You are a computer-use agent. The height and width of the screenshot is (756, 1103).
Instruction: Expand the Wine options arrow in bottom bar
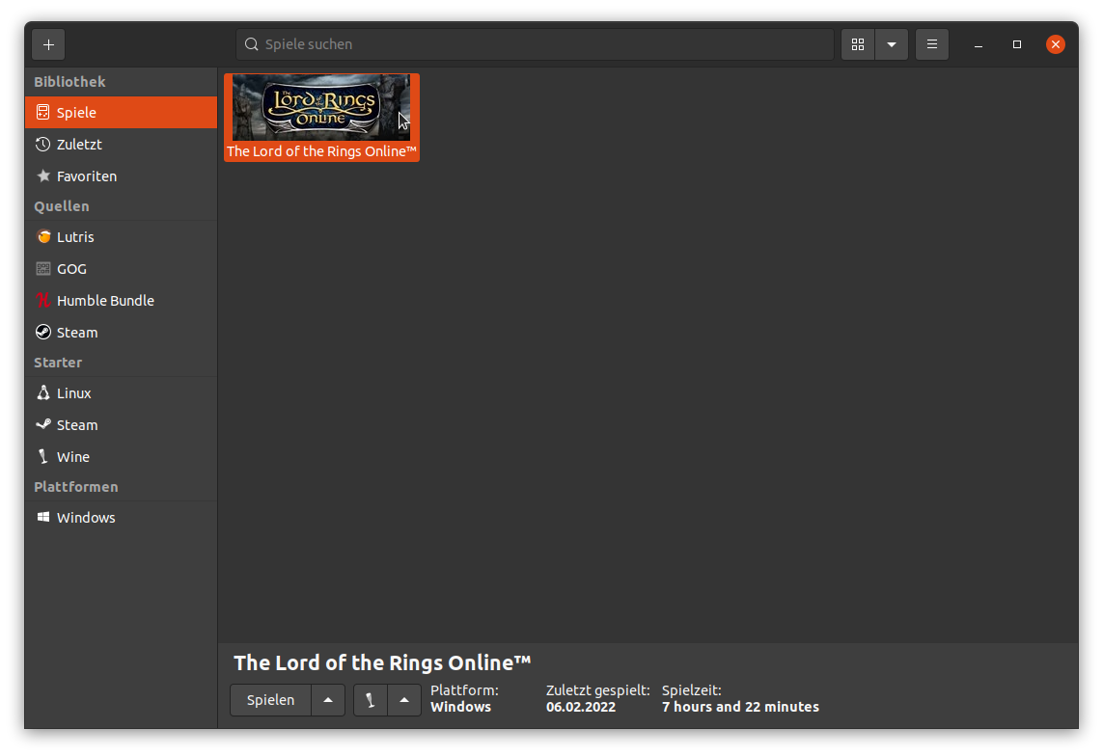404,700
